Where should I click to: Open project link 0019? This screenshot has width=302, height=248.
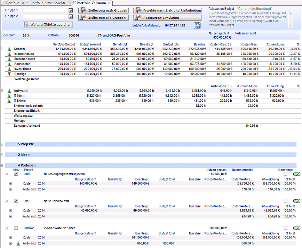pos(27,201)
